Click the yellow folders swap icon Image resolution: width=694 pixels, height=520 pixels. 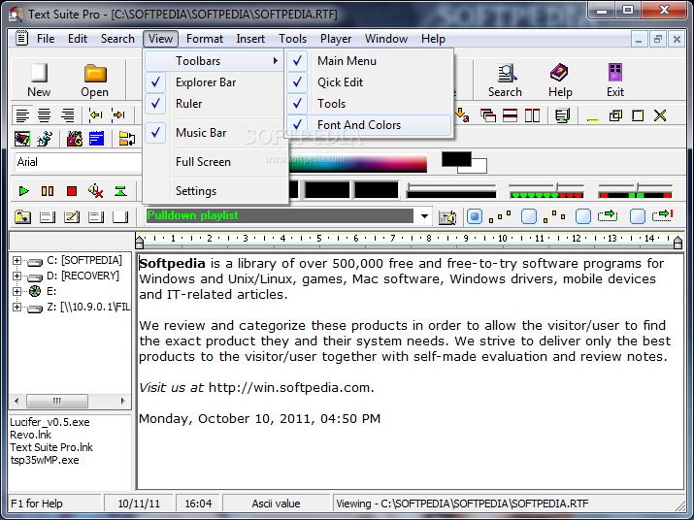(126, 139)
